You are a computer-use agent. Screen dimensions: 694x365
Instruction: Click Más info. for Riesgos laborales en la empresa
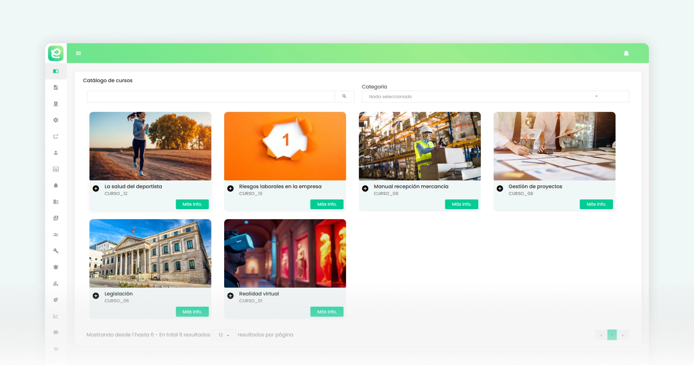click(327, 204)
